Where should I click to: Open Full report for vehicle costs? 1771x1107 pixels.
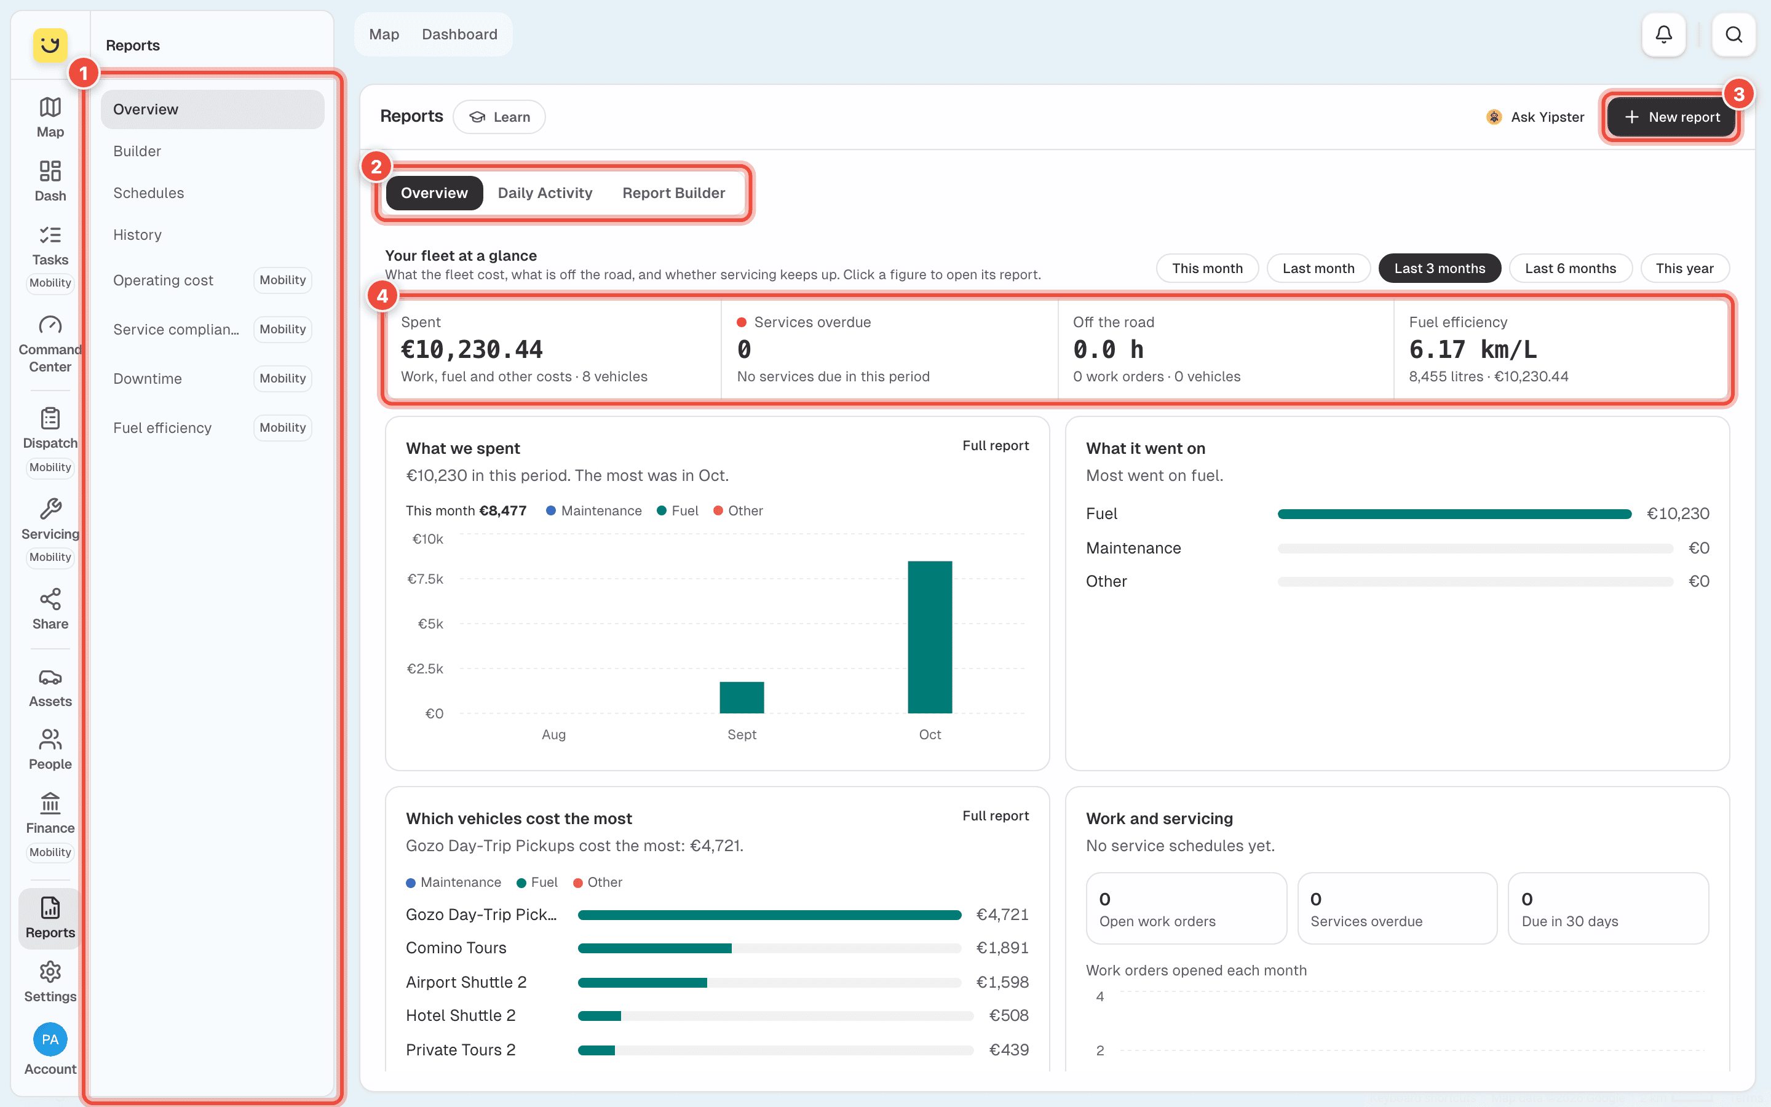[x=996, y=815]
